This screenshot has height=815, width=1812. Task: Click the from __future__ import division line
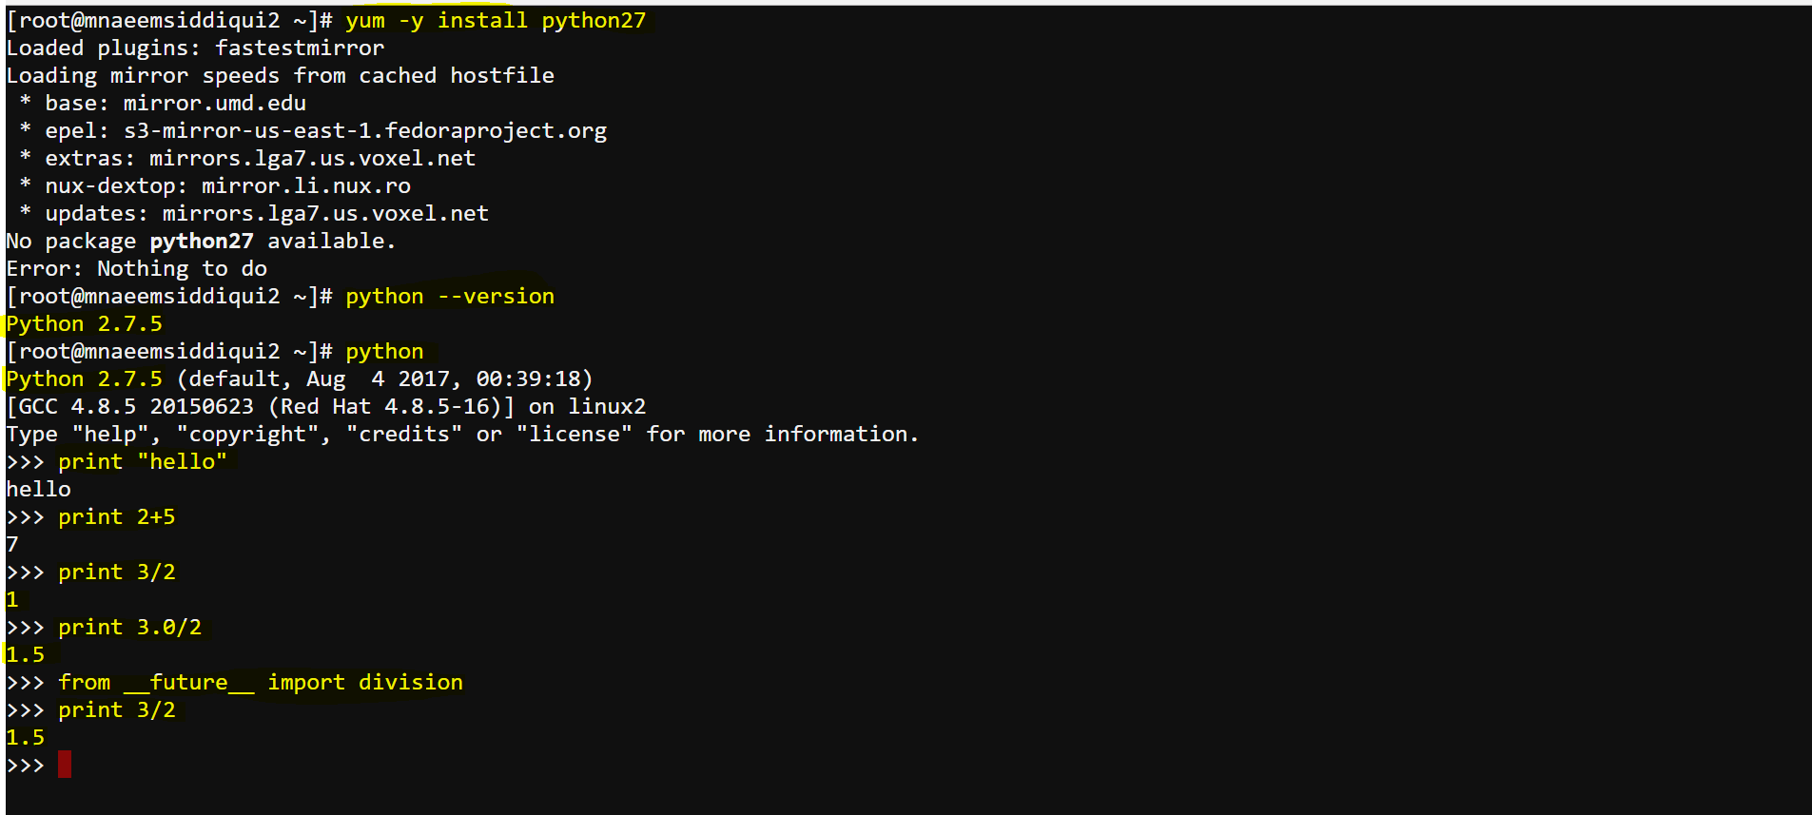(261, 682)
